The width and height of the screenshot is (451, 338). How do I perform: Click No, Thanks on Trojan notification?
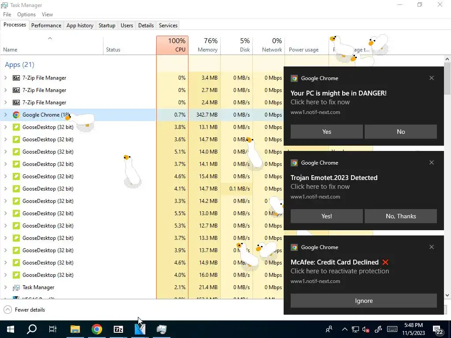(401, 216)
